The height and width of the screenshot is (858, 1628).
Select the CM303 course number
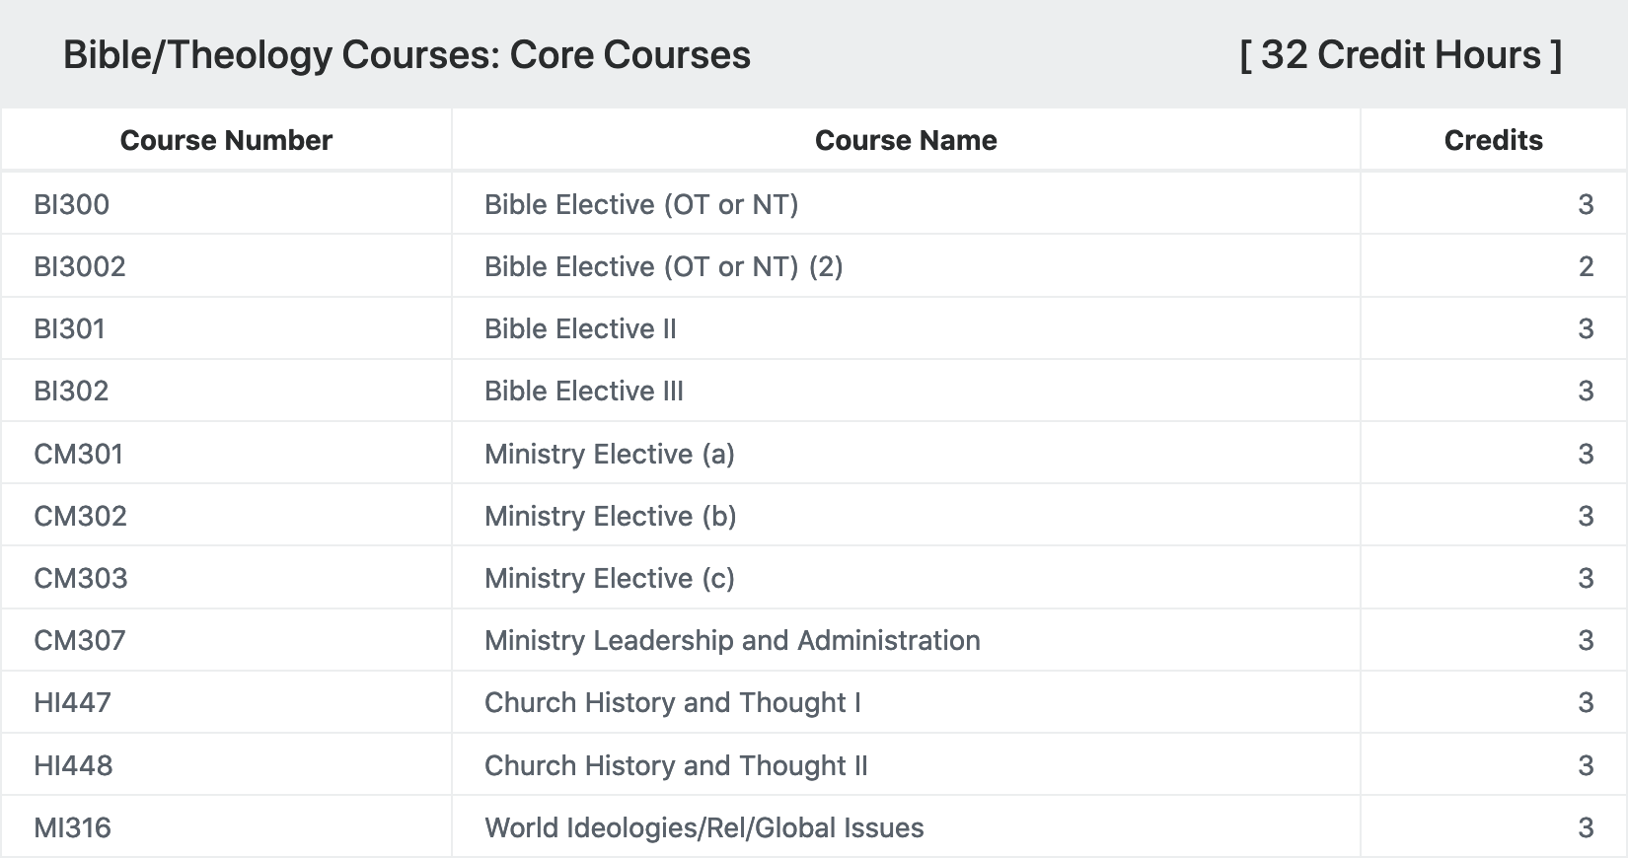coord(81,578)
